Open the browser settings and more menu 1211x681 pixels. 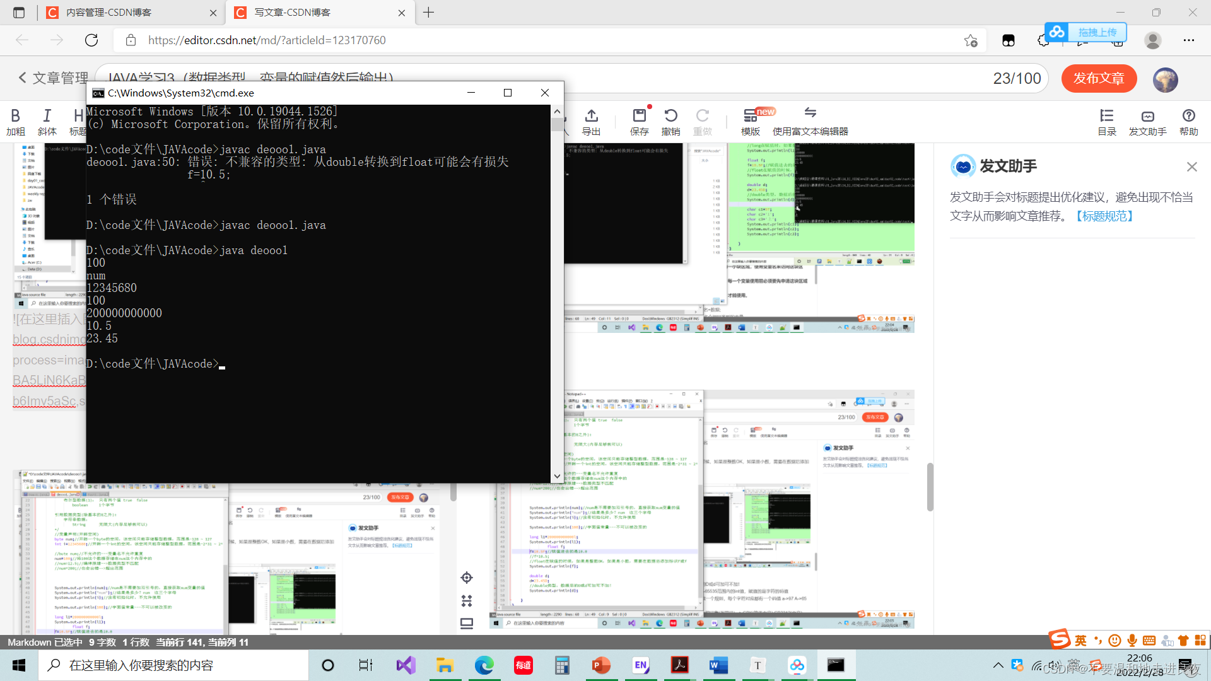(x=1189, y=40)
